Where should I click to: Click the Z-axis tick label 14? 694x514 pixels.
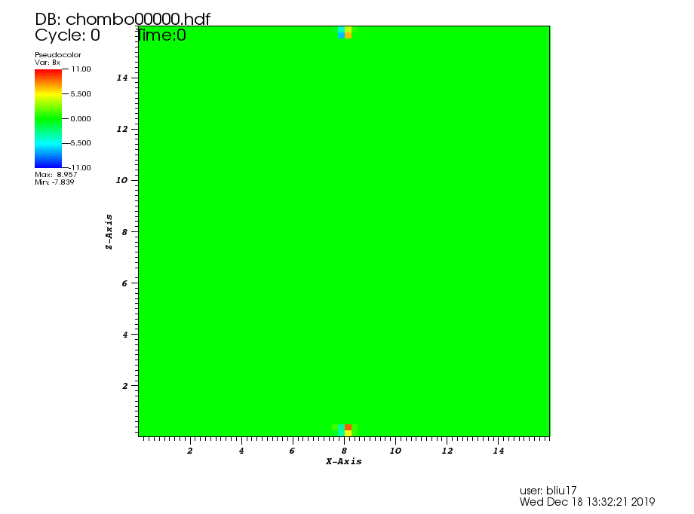(122, 78)
